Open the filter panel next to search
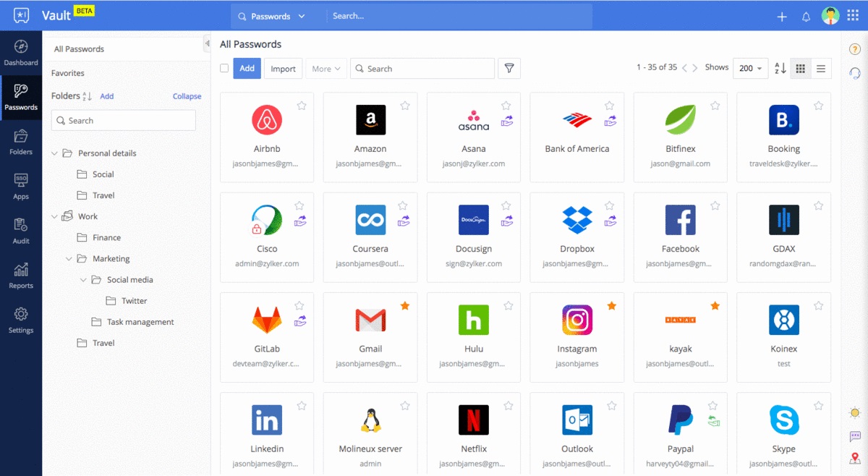Screen dimensions: 868x476 click(x=509, y=68)
